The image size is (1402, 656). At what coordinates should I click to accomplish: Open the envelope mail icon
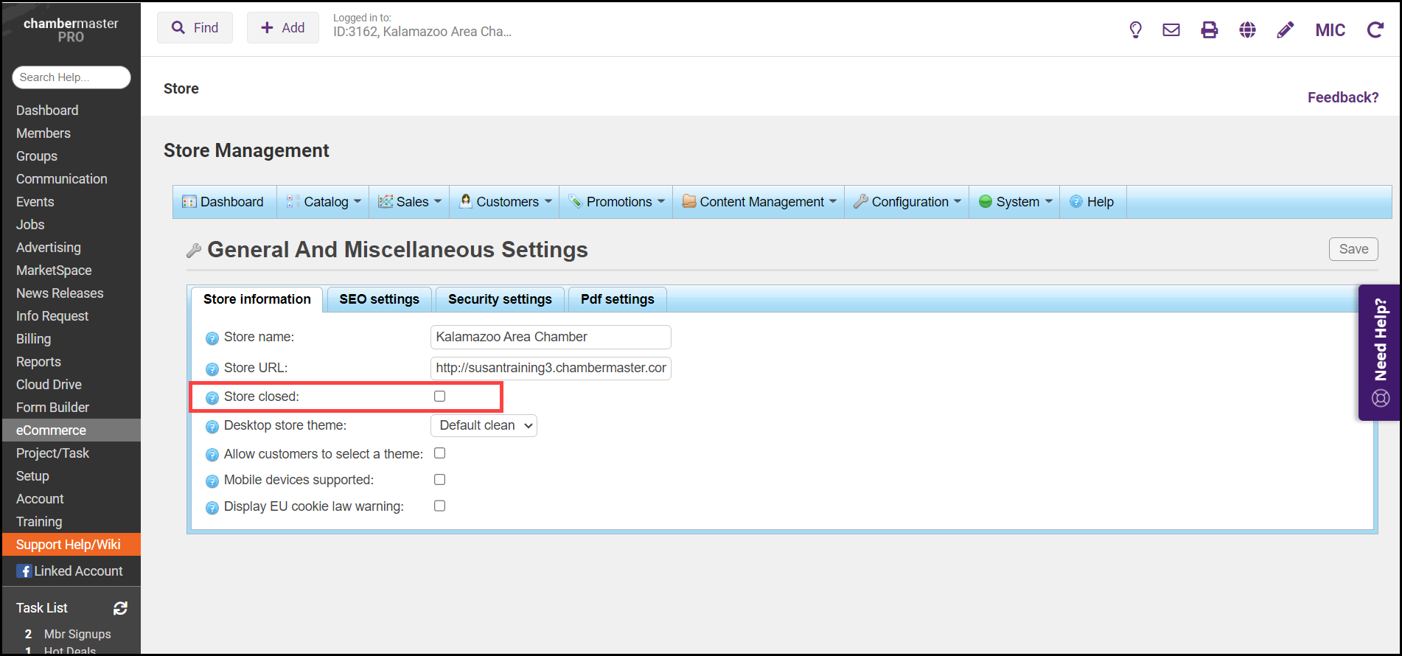click(x=1171, y=29)
